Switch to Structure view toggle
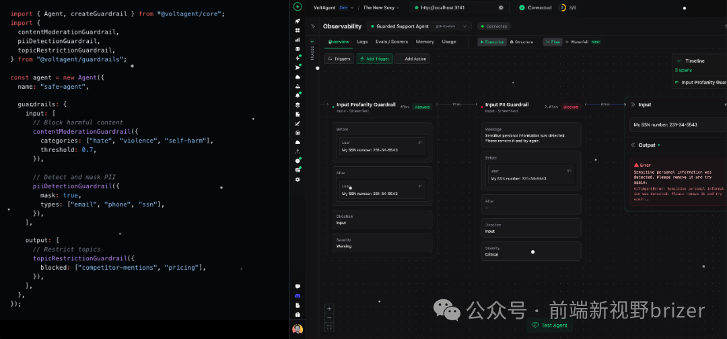 click(x=521, y=42)
